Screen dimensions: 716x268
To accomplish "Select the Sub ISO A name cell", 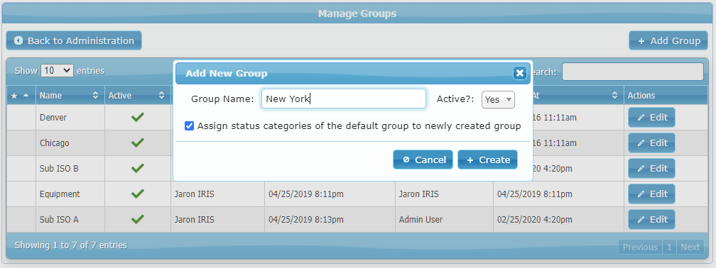I will (70, 220).
